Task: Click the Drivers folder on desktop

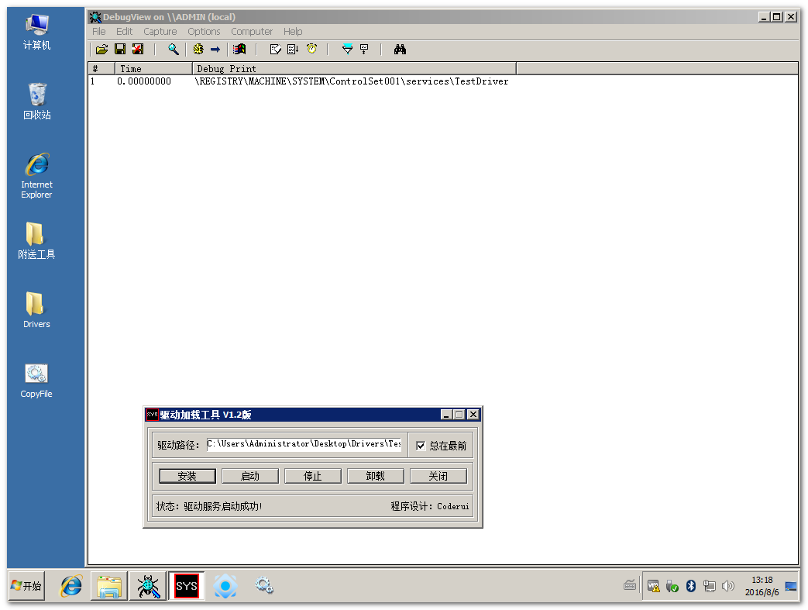Action: (36, 310)
